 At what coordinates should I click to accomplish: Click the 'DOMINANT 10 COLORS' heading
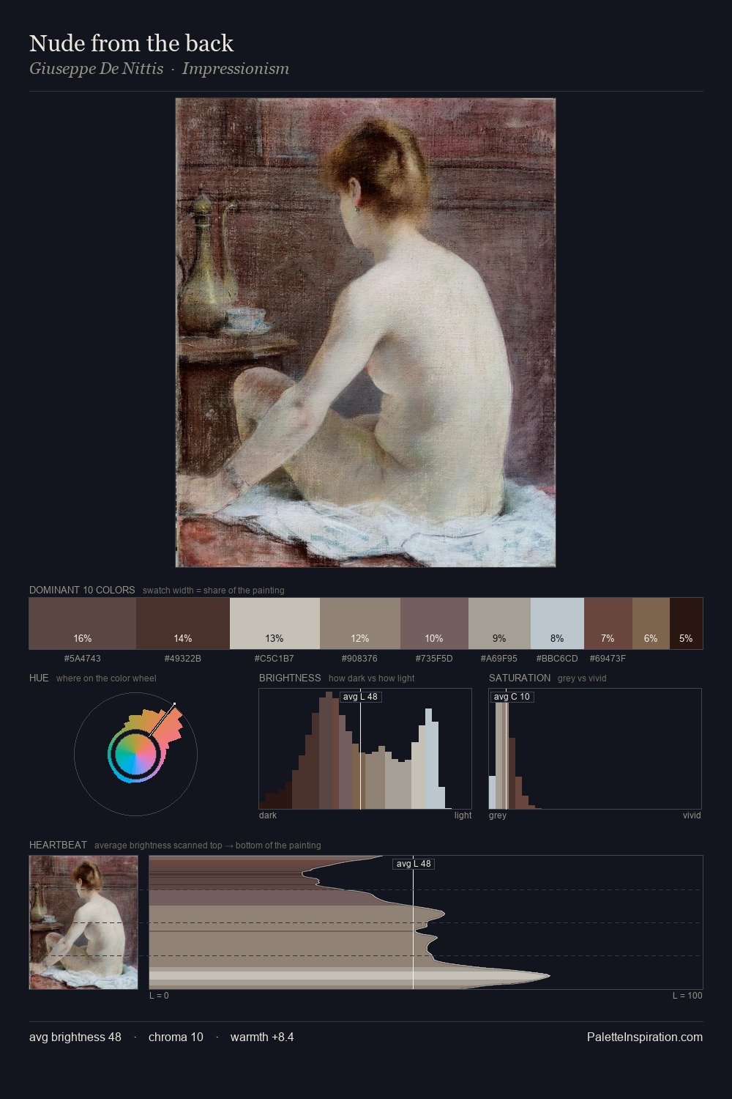82,590
